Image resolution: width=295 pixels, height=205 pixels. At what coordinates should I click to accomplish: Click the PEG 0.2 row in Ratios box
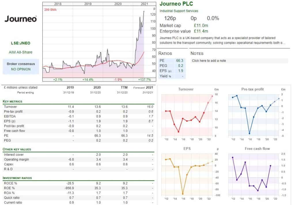point(172,66)
